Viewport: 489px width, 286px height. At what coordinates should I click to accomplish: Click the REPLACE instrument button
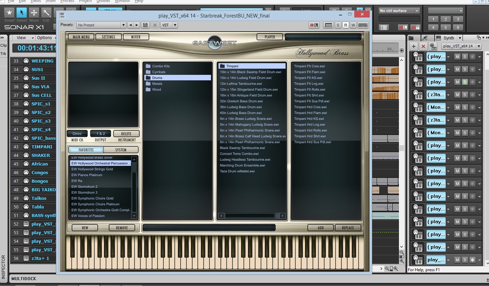click(348, 228)
